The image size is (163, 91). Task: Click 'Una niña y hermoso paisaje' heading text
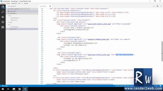tap(78, 28)
